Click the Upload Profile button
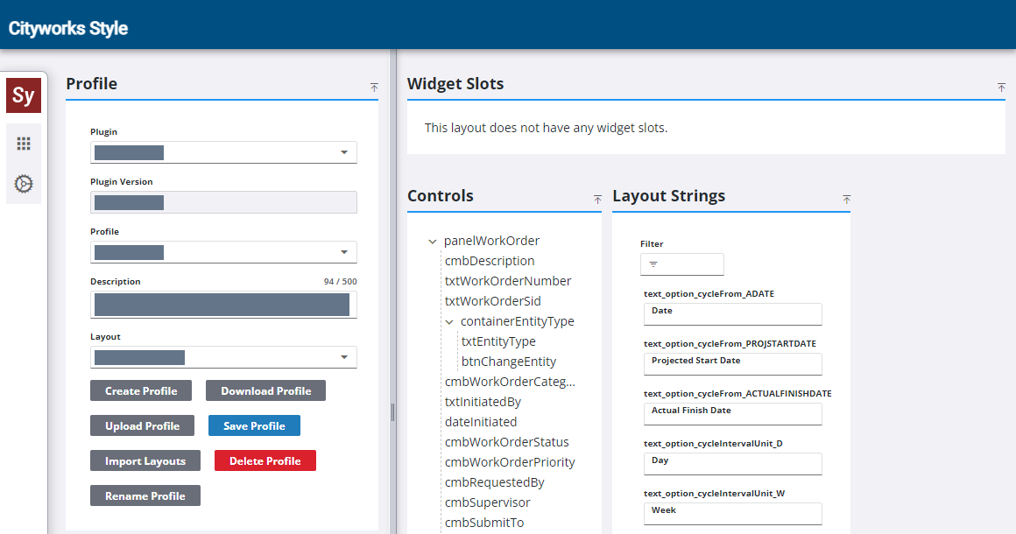Image resolution: width=1016 pixels, height=534 pixels. [142, 426]
